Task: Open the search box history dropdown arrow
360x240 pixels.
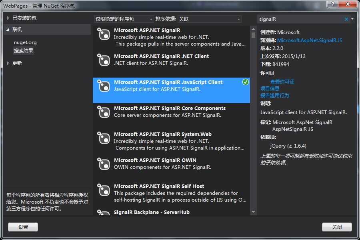Action: tap(352, 19)
